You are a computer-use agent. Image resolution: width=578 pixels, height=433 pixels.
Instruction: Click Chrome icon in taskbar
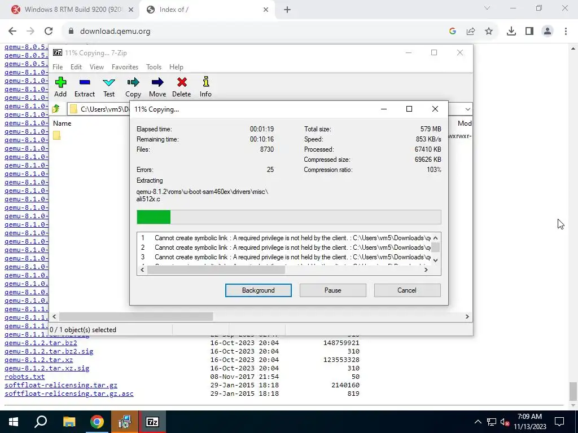point(97,422)
